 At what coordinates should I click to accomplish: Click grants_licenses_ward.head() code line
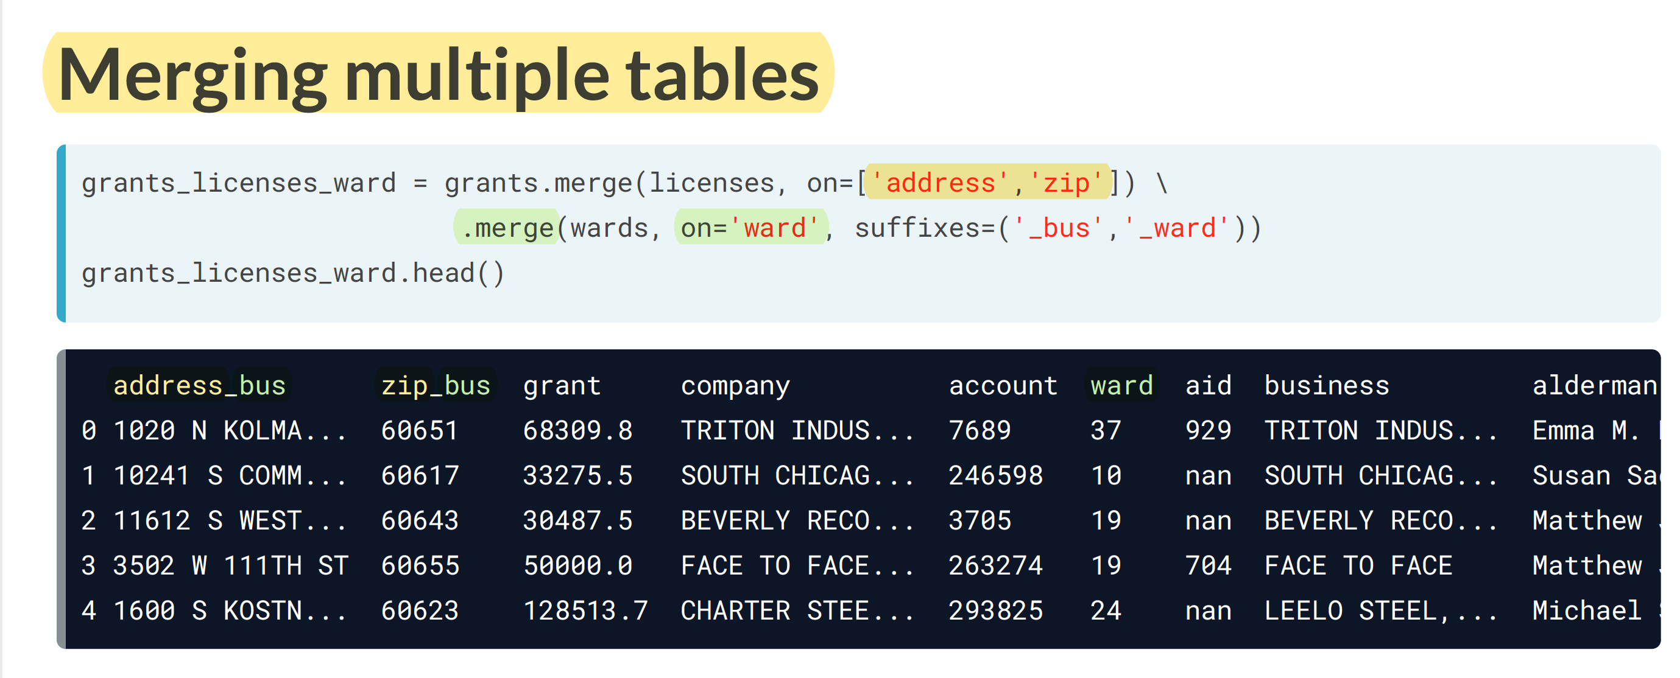point(293,273)
